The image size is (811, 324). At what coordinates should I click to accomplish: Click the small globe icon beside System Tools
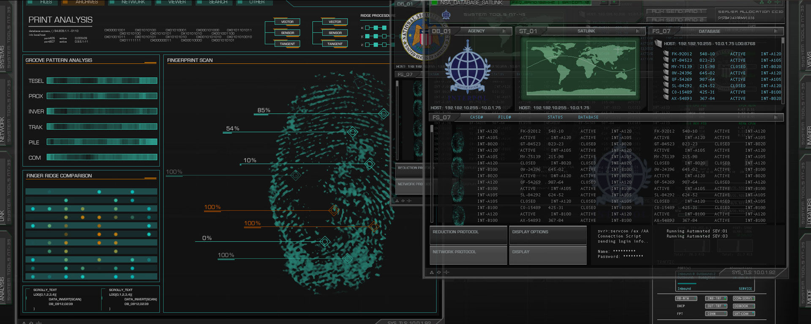(x=446, y=15)
